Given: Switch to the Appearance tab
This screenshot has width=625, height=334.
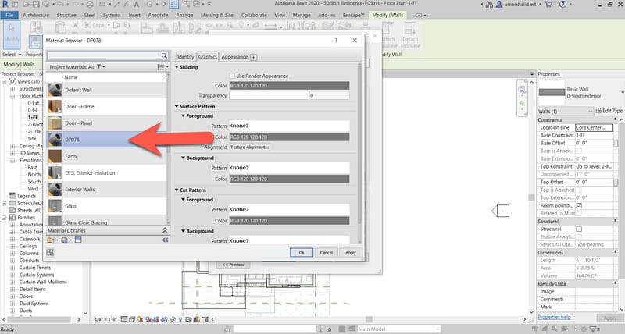Looking at the screenshot, I should tap(234, 57).
